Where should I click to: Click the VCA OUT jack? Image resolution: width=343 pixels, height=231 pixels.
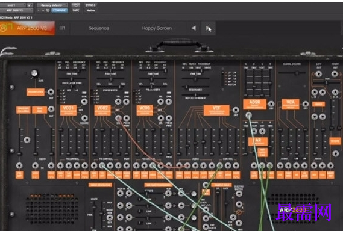[x=306, y=104]
